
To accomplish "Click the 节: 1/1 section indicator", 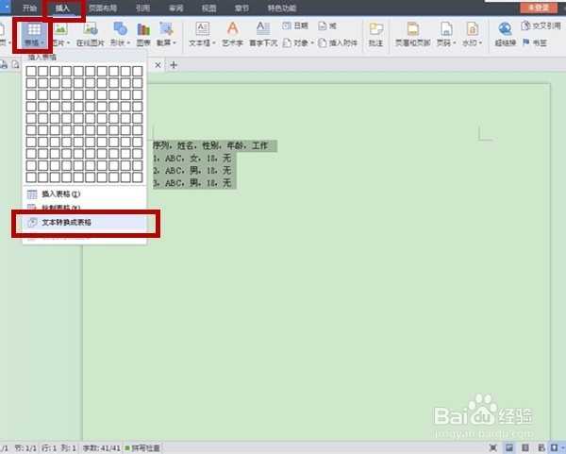I will 25,448.
